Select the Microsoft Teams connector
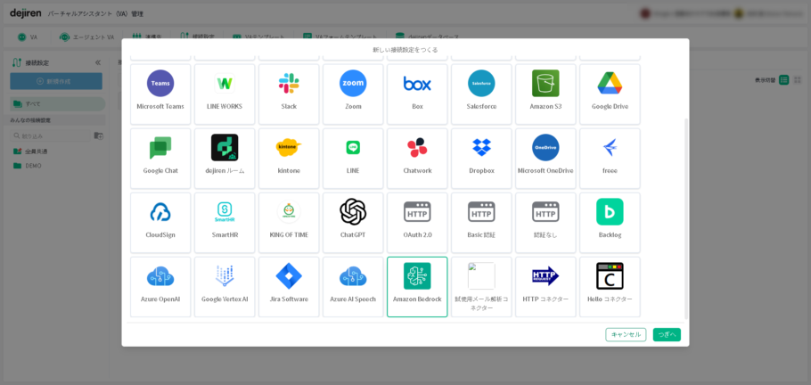This screenshot has width=811, height=385. [160, 94]
